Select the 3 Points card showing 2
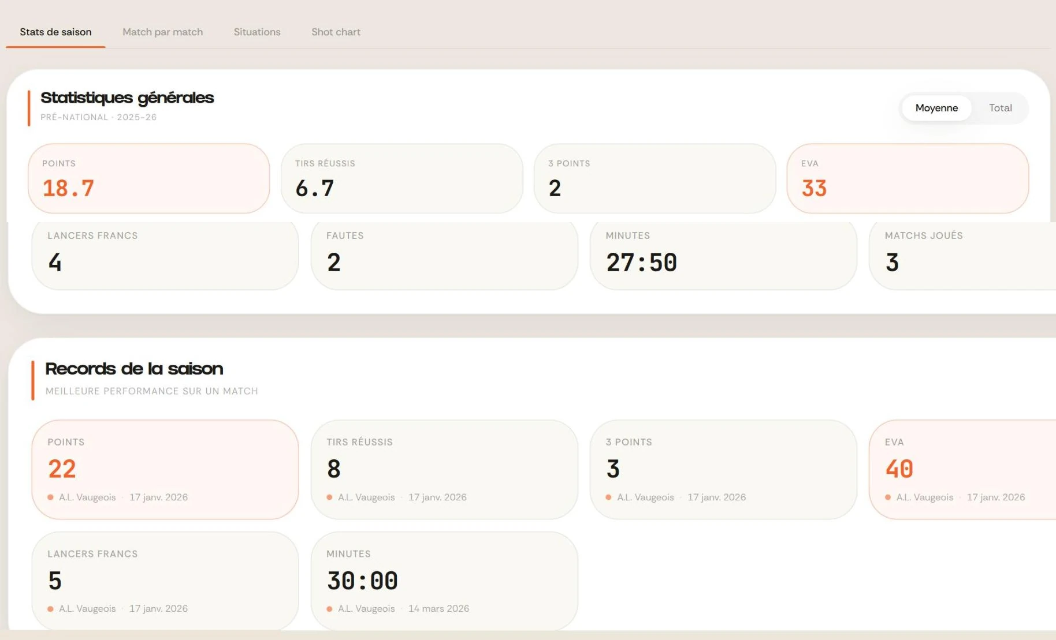The height and width of the screenshot is (640, 1056). 655,178
